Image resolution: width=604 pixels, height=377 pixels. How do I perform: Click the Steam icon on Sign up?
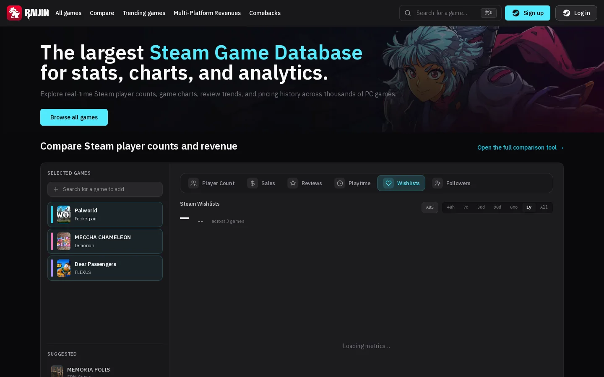pyautogui.click(x=516, y=13)
